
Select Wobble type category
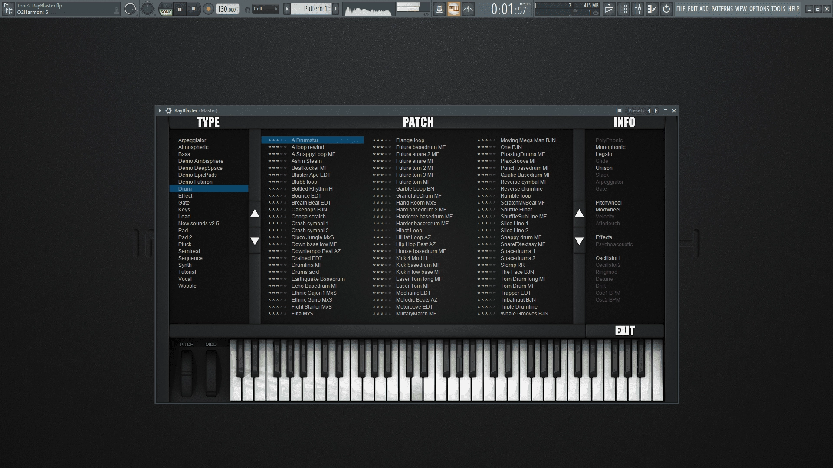coord(187,286)
